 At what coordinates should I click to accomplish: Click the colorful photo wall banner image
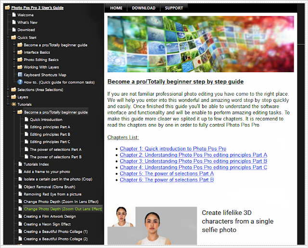click(201, 44)
